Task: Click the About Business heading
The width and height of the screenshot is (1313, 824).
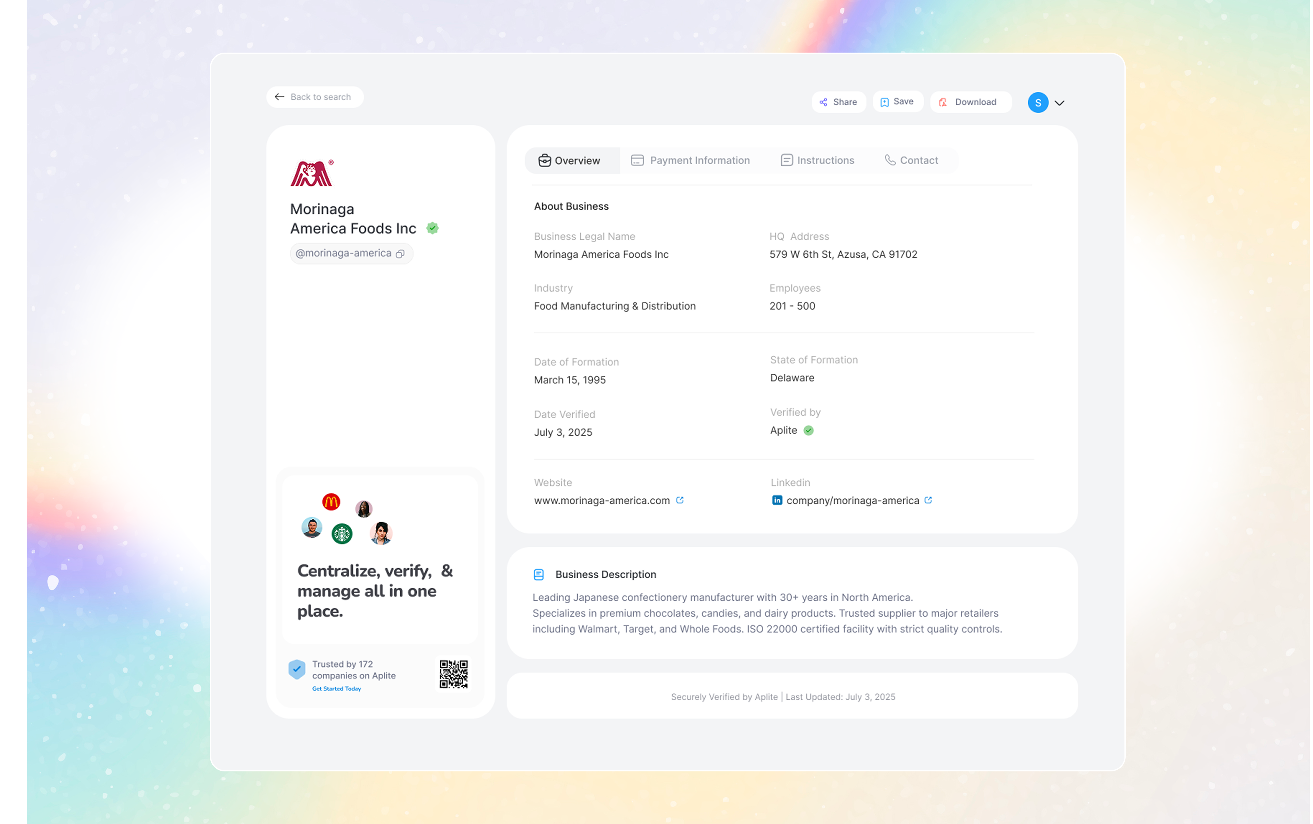Action: click(x=571, y=207)
